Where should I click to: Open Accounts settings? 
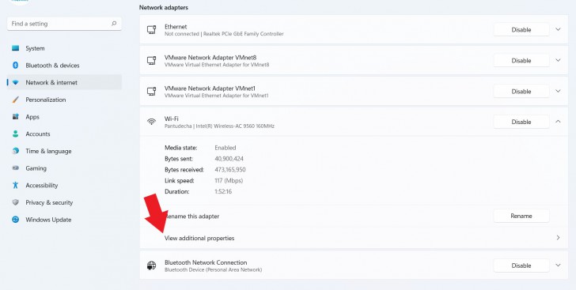pos(64,134)
